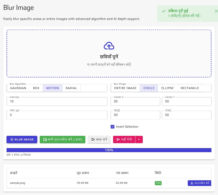Focus the width (चौड़ाई) input field
This screenshot has height=195, width=218.
tap(135, 115)
